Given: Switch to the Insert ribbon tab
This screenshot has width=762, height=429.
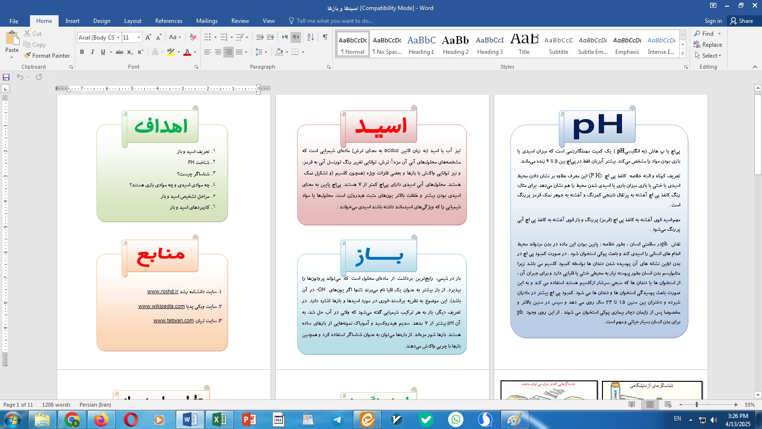Looking at the screenshot, I should 72,21.
